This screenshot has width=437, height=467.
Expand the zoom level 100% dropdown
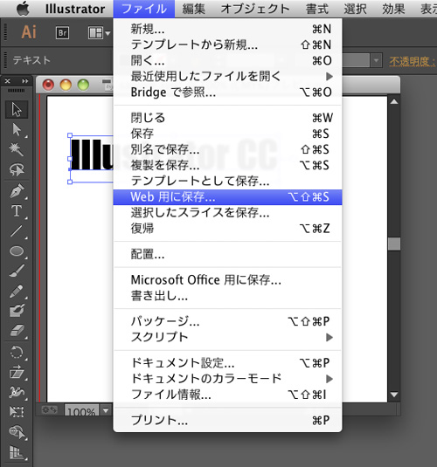tap(106, 410)
